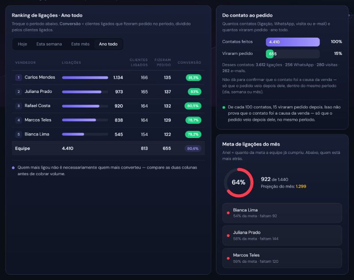354x280 pixels.
Task: Click Marcos Teles calls progress bar
Action: click(85, 120)
